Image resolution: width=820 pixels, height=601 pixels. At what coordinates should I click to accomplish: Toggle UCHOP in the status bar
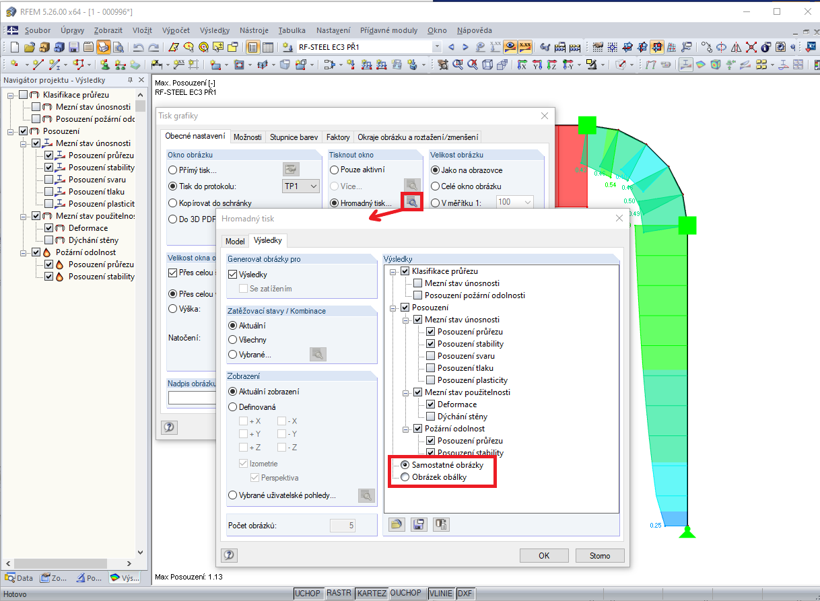coord(308,594)
